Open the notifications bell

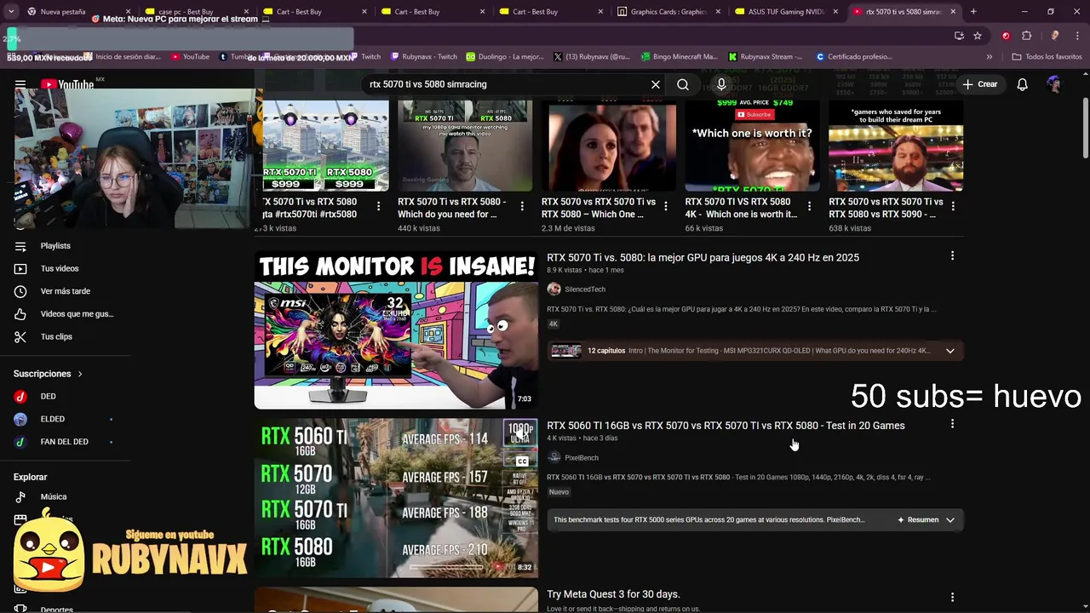1023,84
